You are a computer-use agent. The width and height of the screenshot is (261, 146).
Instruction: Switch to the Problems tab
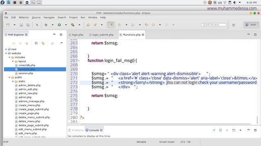point(76,130)
